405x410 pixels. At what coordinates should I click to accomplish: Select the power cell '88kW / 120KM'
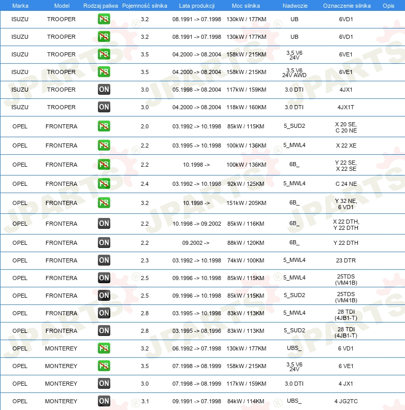click(245, 243)
